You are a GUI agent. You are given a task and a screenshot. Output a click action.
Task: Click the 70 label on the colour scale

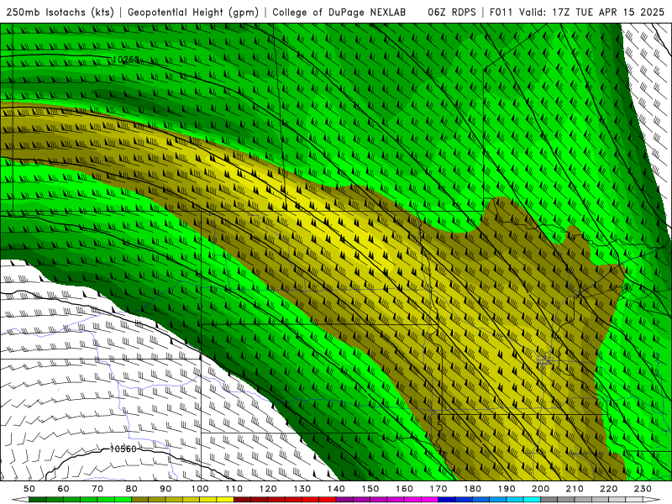coord(97,489)
